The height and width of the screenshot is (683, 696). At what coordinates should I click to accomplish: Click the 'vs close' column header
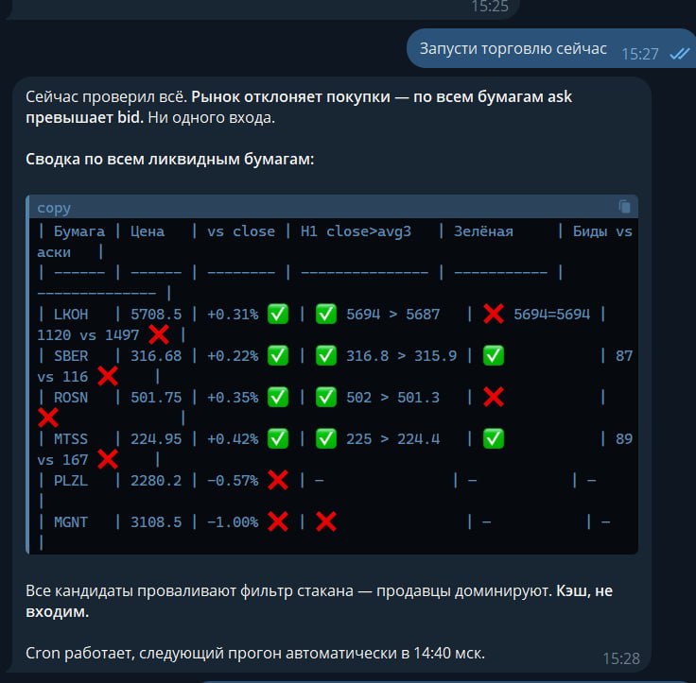pos(241,231)
